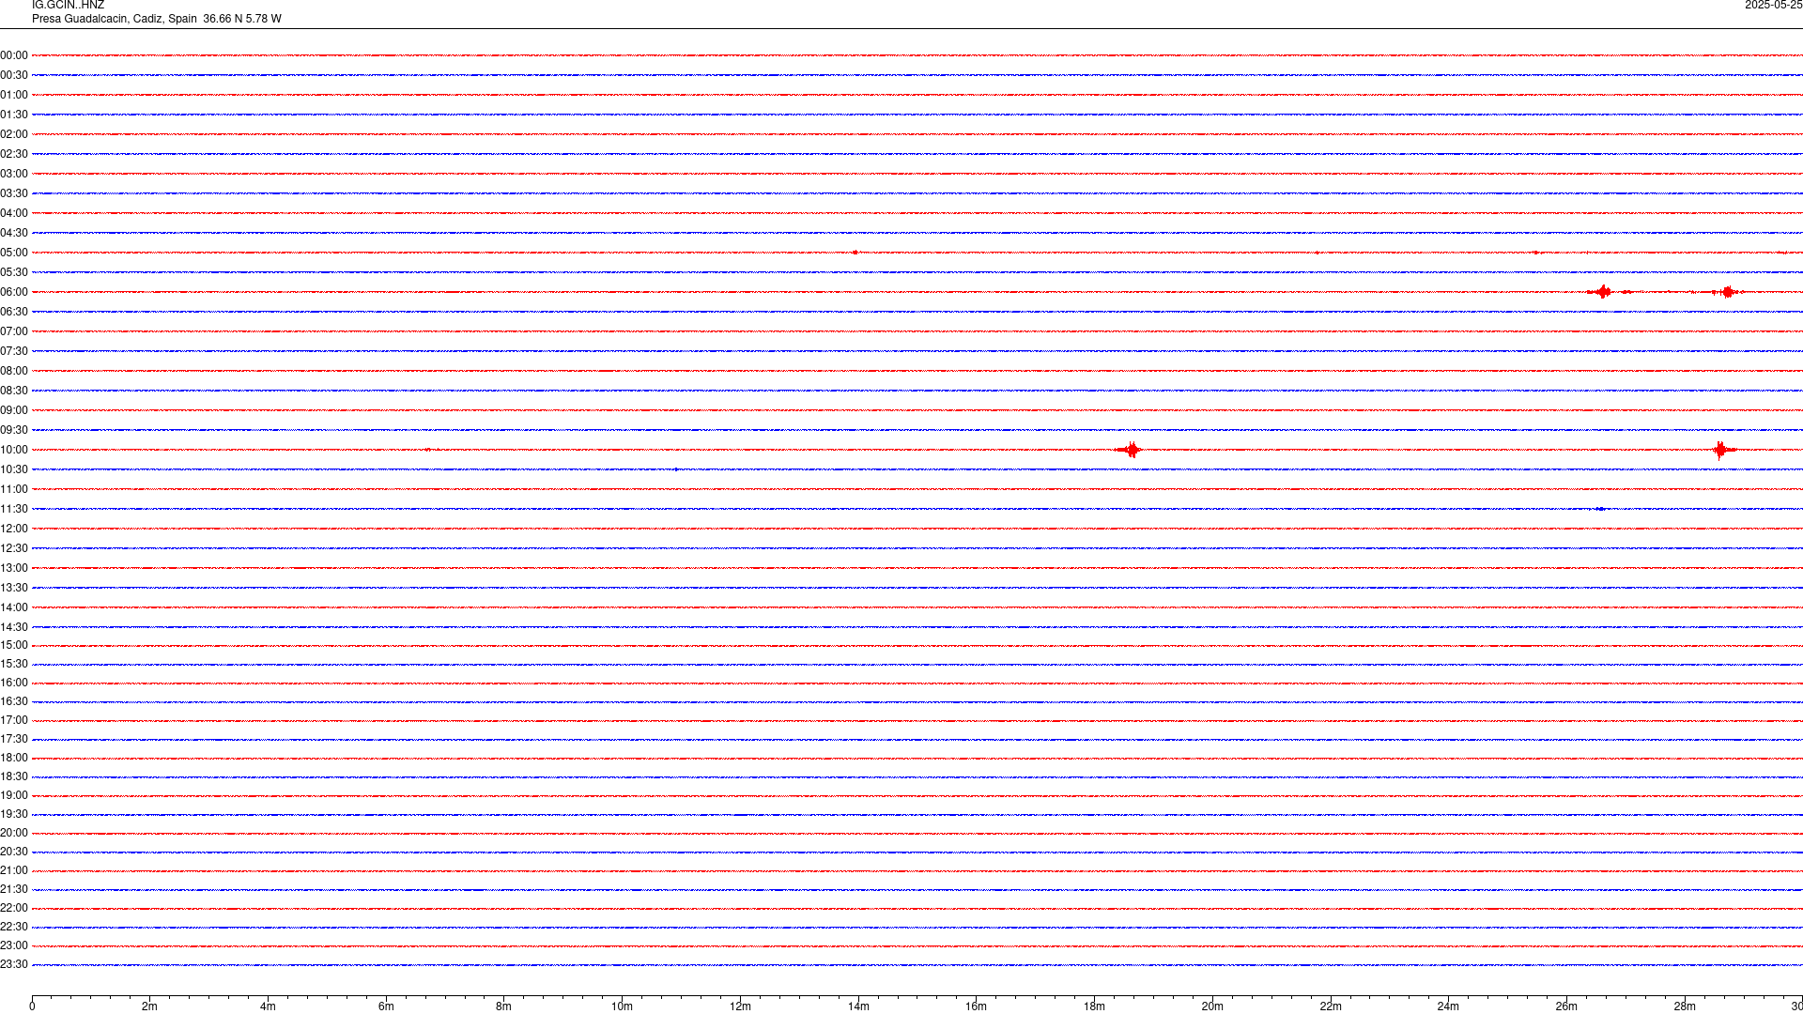Select the 20:30 trace time label
The image size is (1803, 1014).
tap(14, 852)
